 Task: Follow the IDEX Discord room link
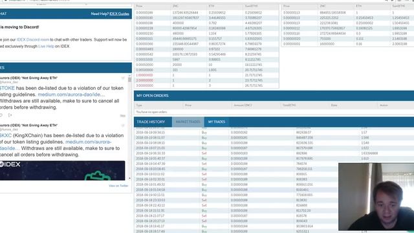pyautogui.click(x=33, y=39)
